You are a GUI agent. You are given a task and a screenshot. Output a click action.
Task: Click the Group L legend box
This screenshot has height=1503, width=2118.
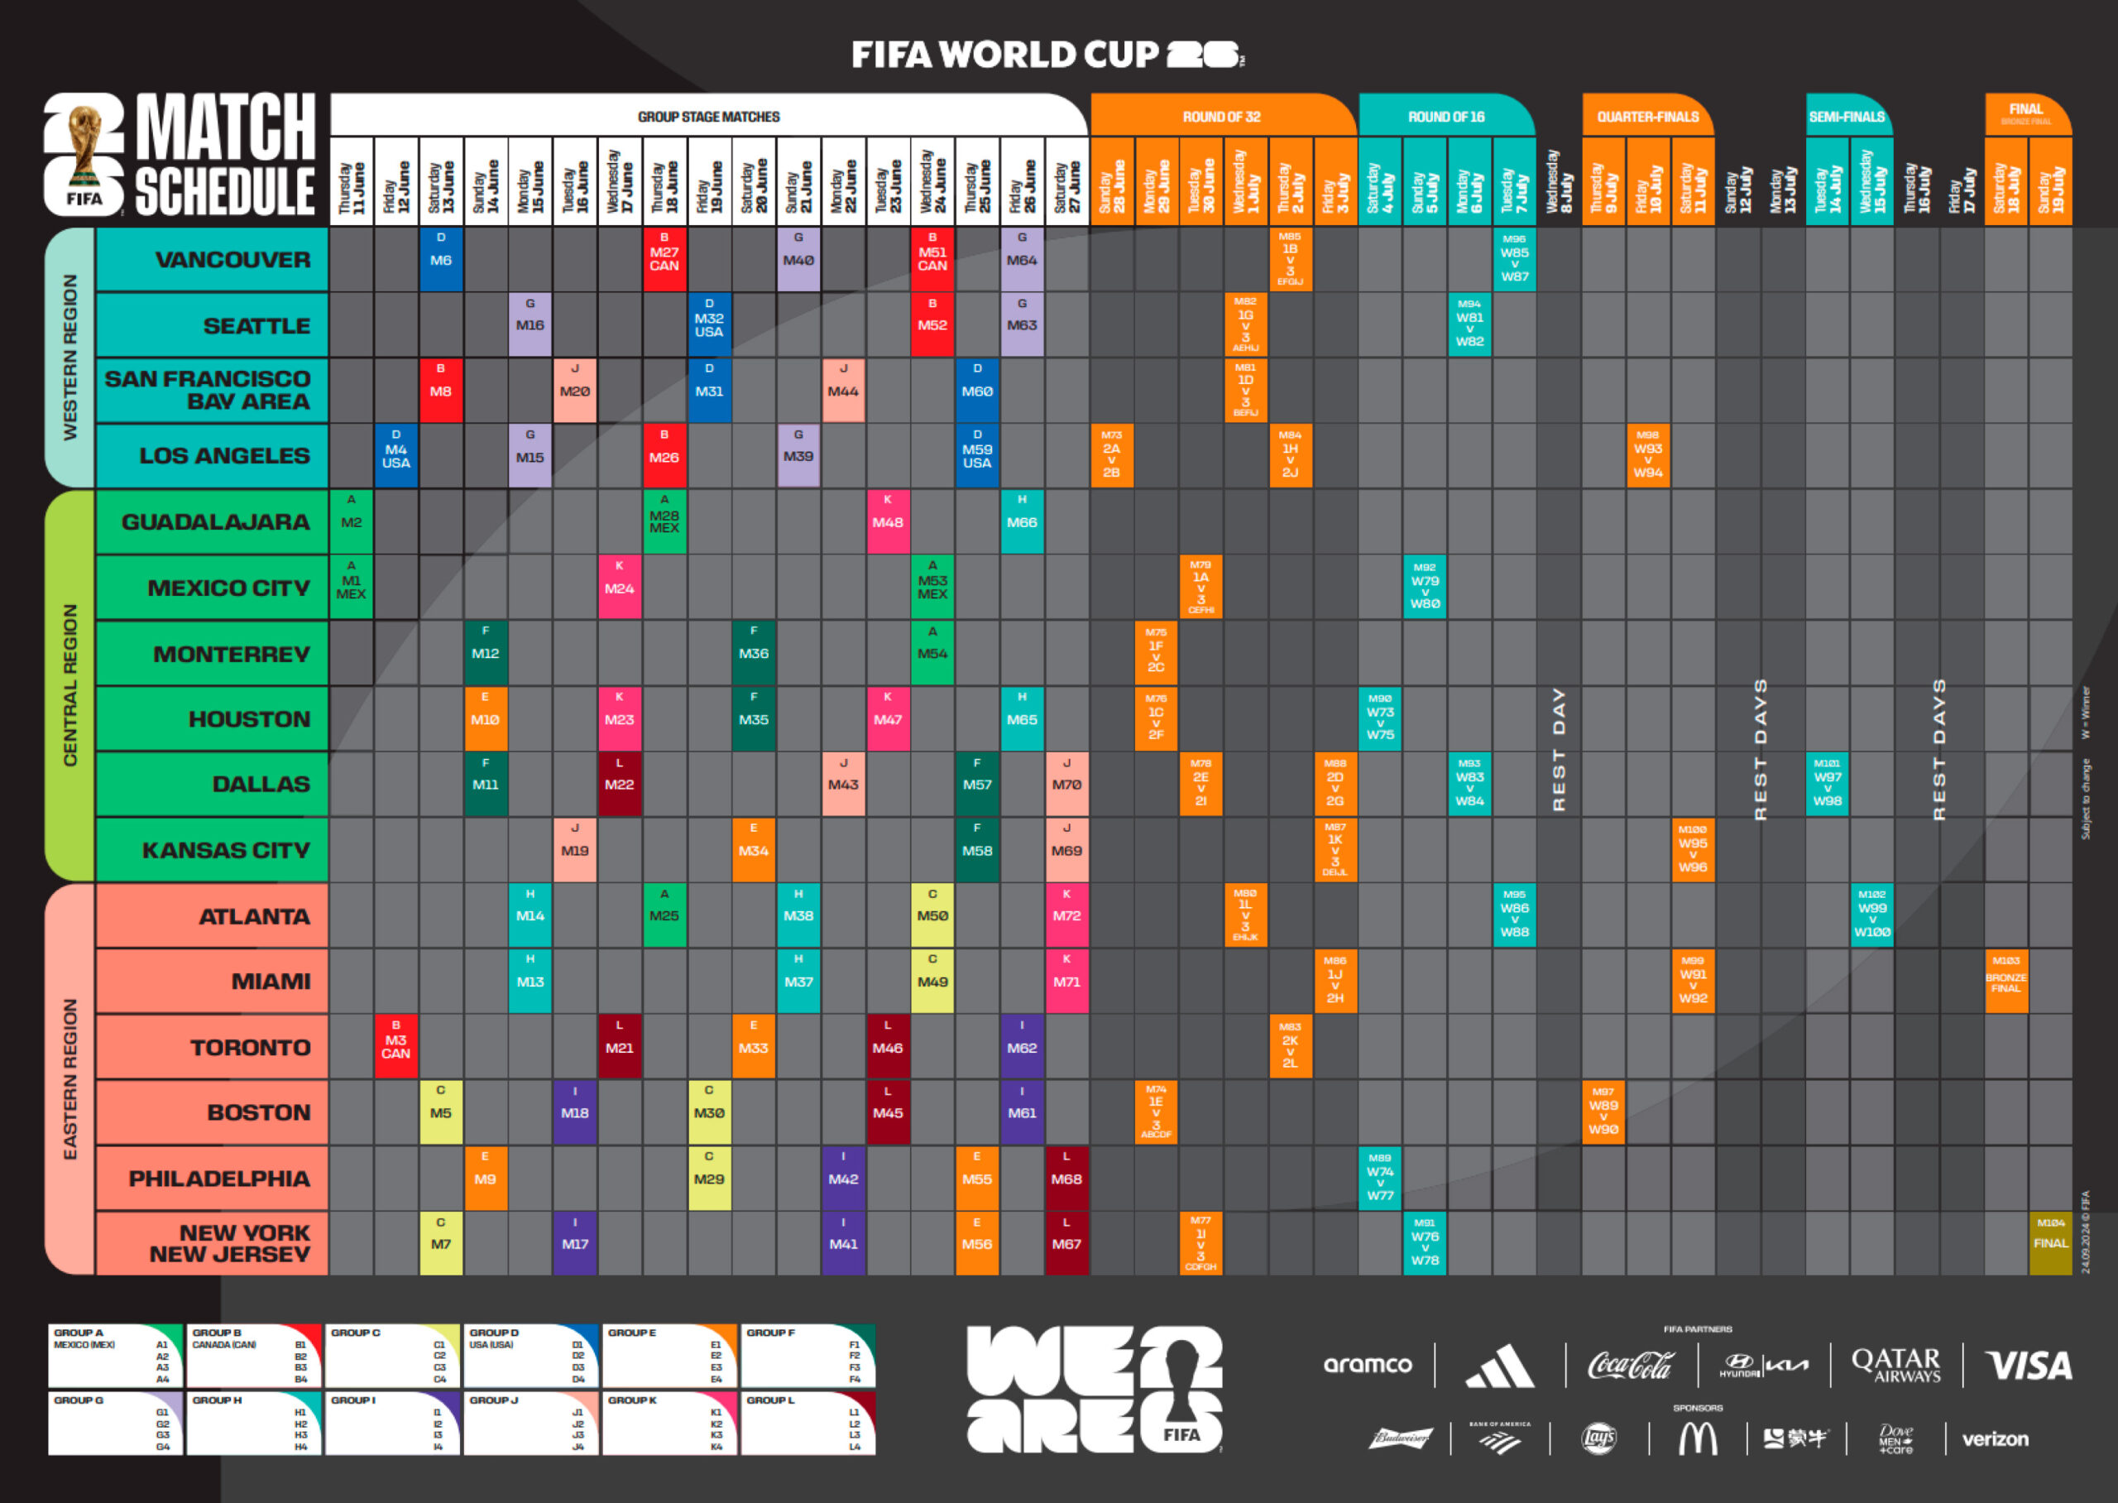[x=807, y=1424]
